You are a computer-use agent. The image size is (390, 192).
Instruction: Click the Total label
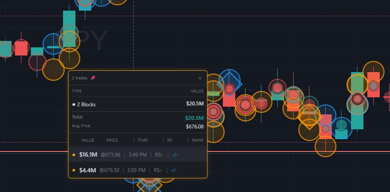tap(77, 117)
